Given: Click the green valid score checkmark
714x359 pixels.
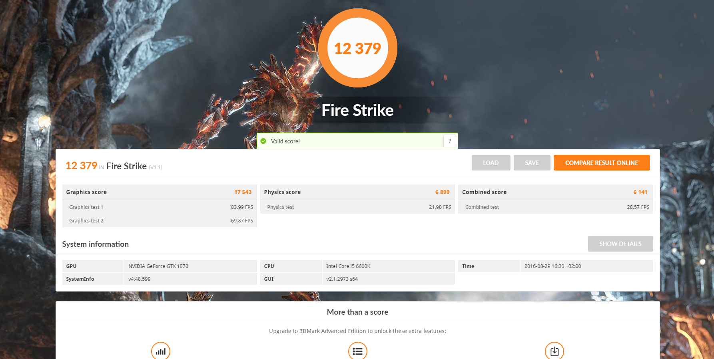Looking at the screenshot, I should 263,141.
